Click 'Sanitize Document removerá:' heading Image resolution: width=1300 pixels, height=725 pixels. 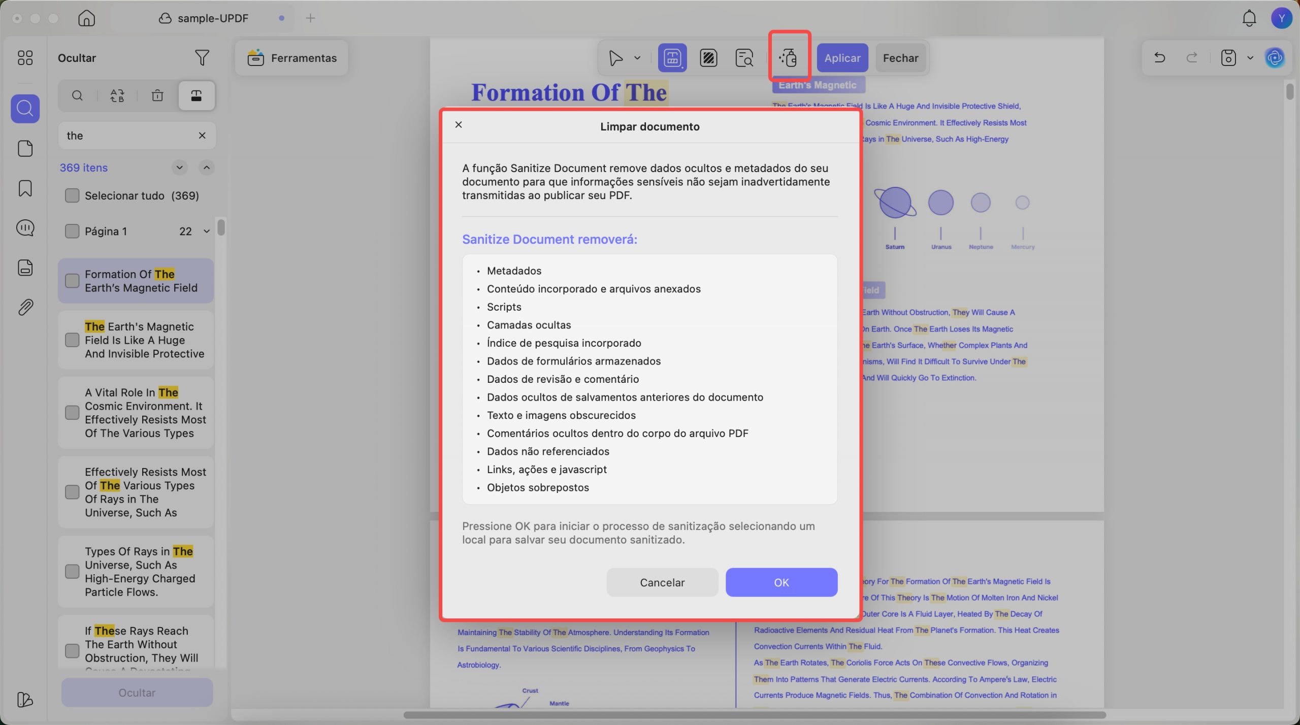549,239
